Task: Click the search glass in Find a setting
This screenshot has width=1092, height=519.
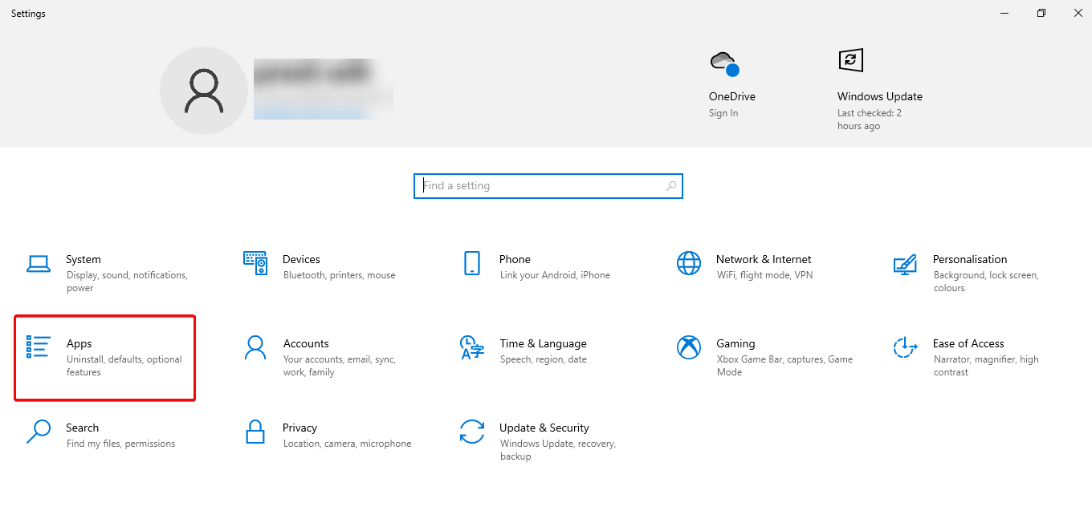Action: click(x=670, y=185)
